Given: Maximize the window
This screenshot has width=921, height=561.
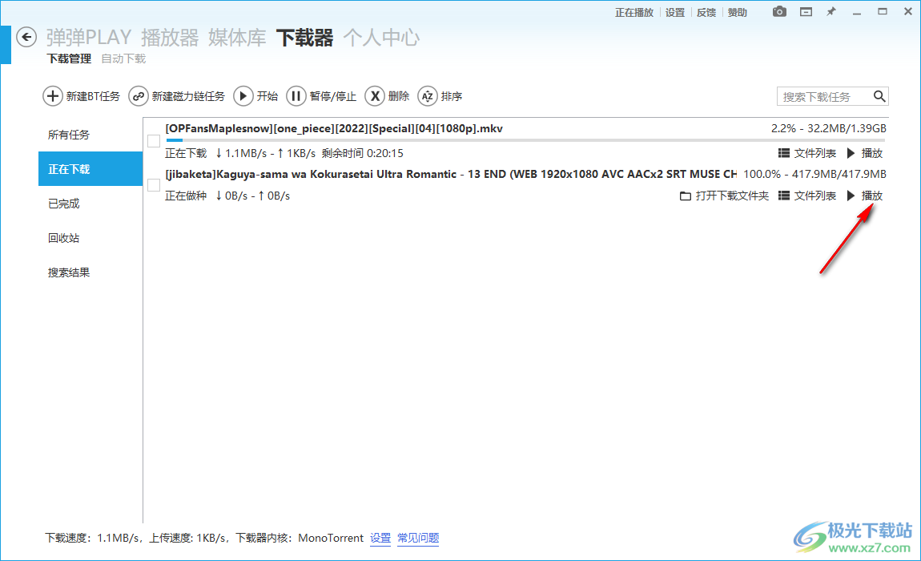Looking at the screenshot, I should pyautogui.click(x=883, y=11).
